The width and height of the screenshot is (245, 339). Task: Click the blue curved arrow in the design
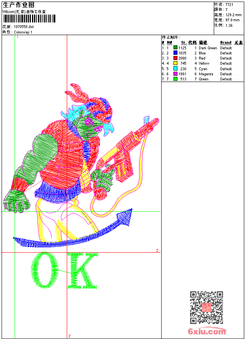(73, 228)
